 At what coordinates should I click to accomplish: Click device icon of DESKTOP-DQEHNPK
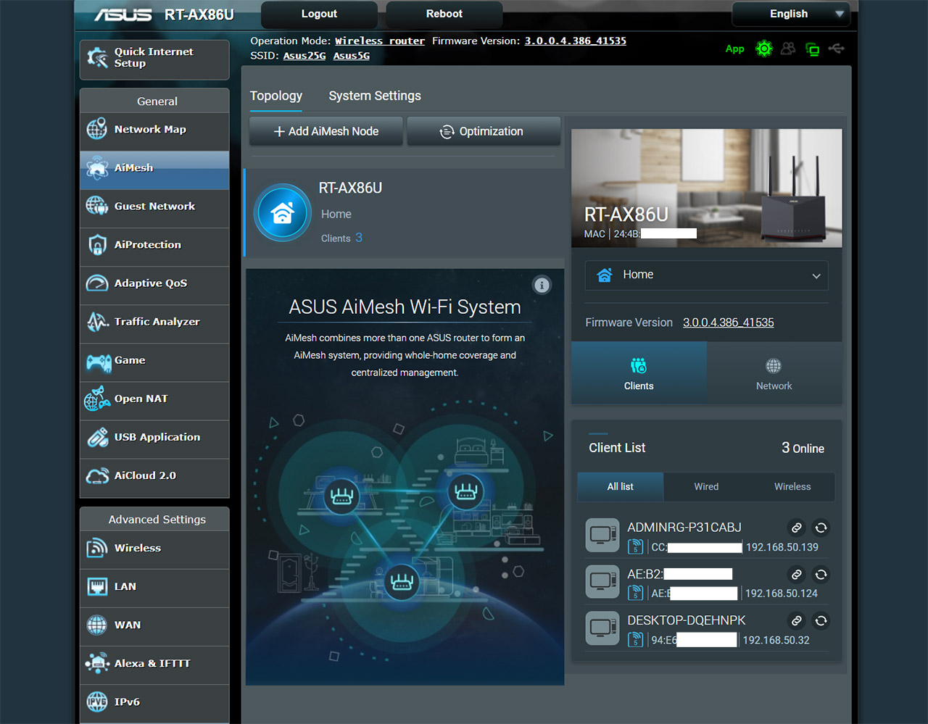tap(602, 628)
